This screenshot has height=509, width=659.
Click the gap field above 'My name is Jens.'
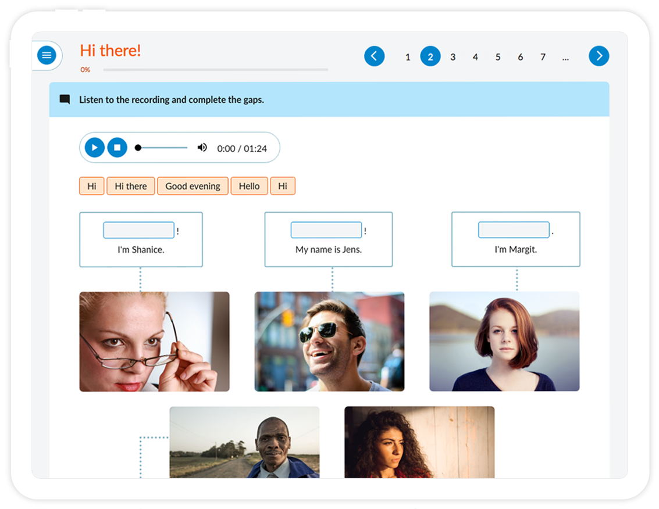pyautogui.click(x=326, y=230)
